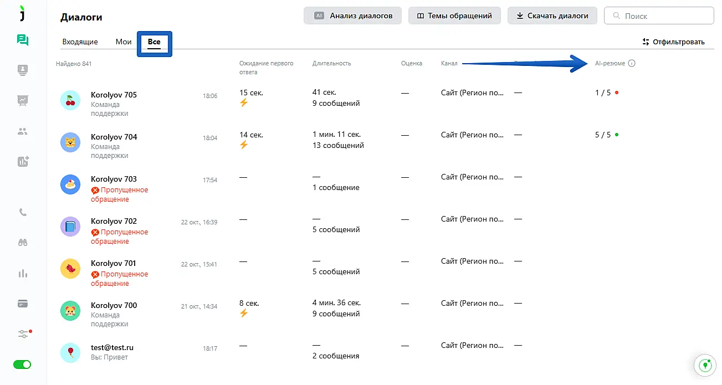722x385 pixels.
Task: Click the green location widget icon
Action: 705,365
